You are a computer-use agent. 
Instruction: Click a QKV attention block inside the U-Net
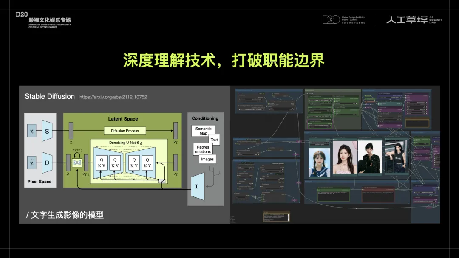click(102, 163)
